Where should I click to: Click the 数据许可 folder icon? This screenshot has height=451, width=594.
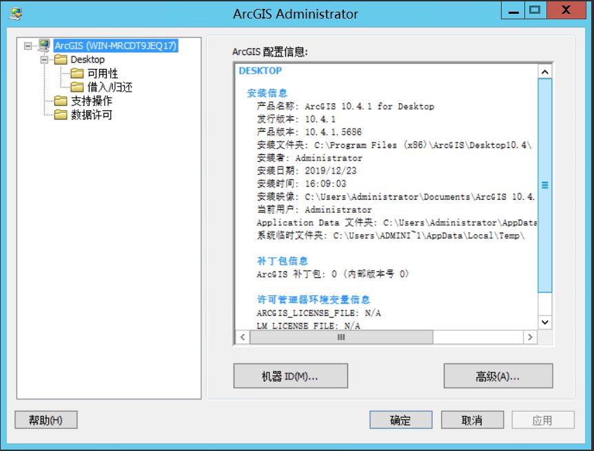[x=61, y=114]
